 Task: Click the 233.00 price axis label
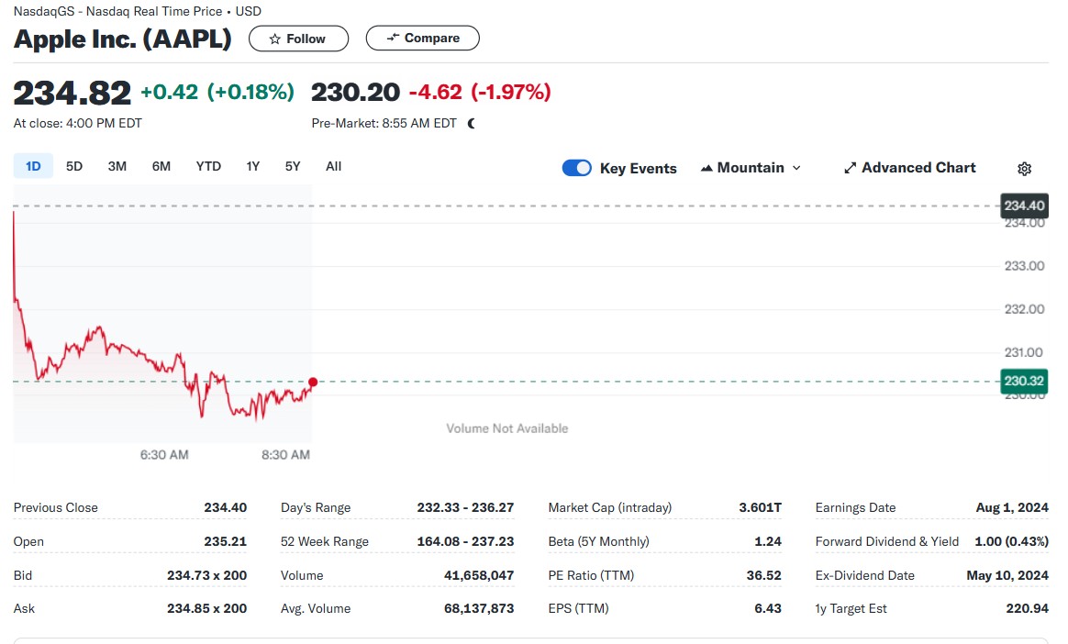[x=1024, y=265]
